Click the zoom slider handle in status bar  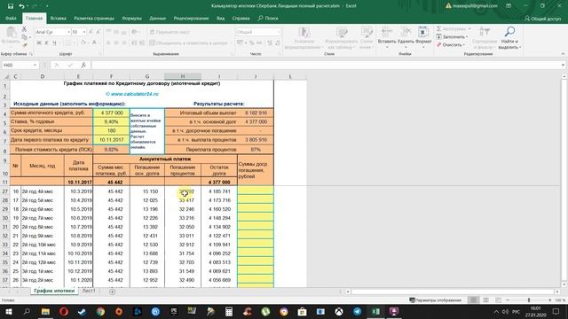pyautogui.click(x=529, y=300)
